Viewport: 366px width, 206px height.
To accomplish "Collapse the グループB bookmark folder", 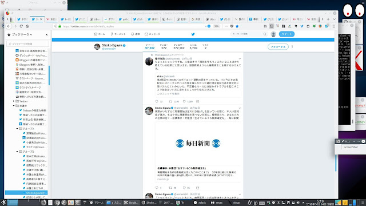I will [17, 152].
